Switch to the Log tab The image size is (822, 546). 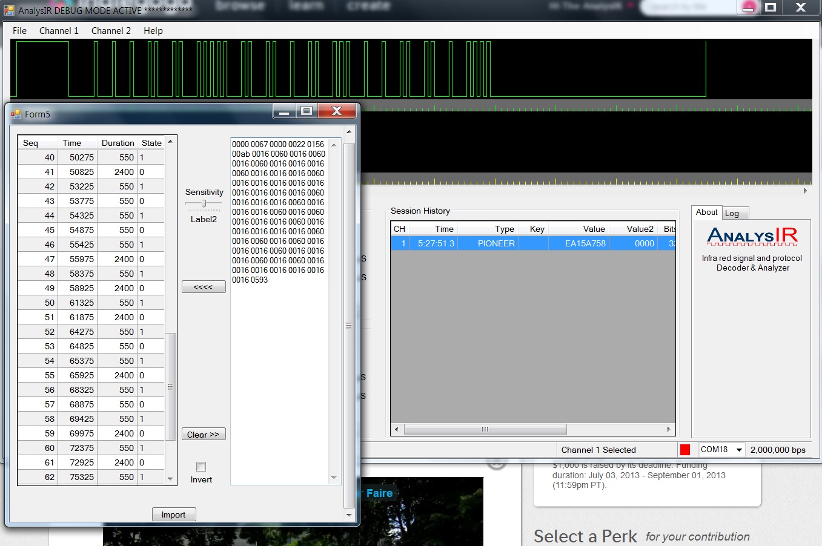click(x=732, y=213)
